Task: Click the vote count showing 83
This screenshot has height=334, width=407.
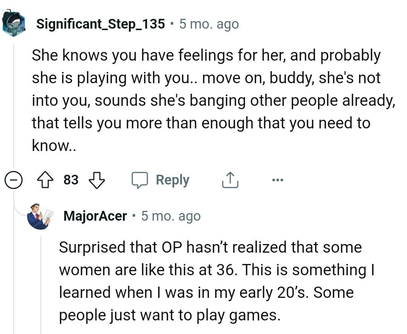Action: point(71,180)
